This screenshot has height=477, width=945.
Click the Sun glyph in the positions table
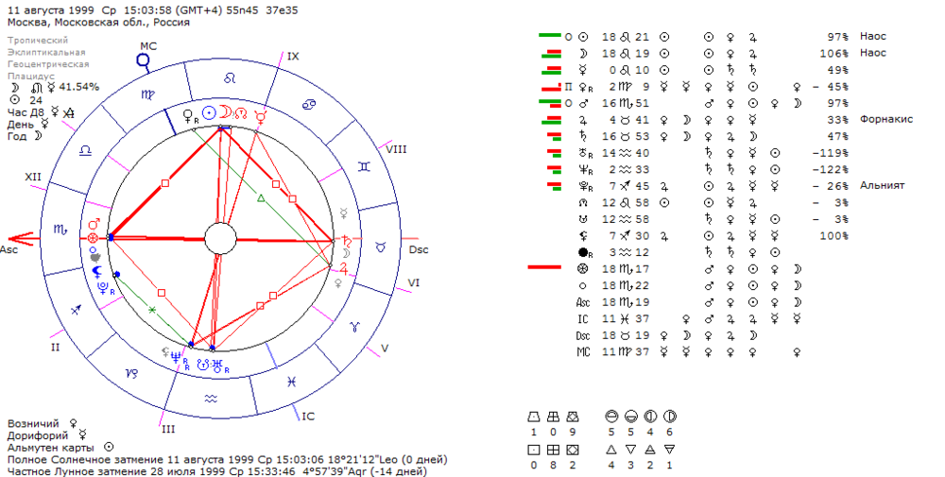(x=583, y=37)
